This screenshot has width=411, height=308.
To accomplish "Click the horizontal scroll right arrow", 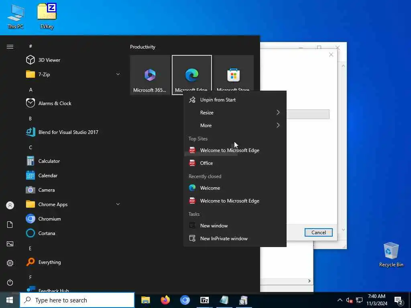I will [x=309, y=281].
